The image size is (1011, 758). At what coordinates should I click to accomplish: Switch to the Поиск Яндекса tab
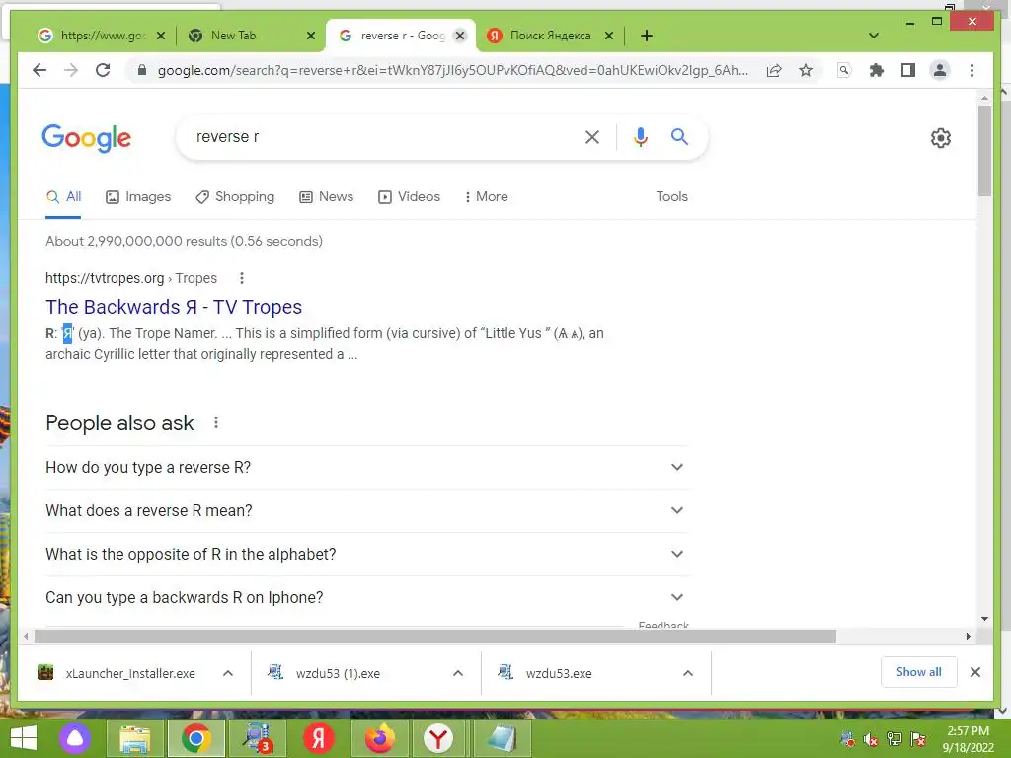coord(550,36)
